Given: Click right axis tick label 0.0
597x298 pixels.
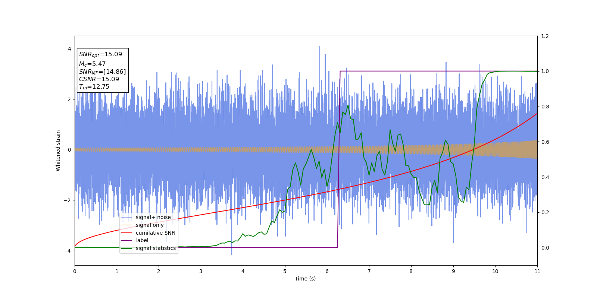Looking at the screenshot, I should coord(545,248).
